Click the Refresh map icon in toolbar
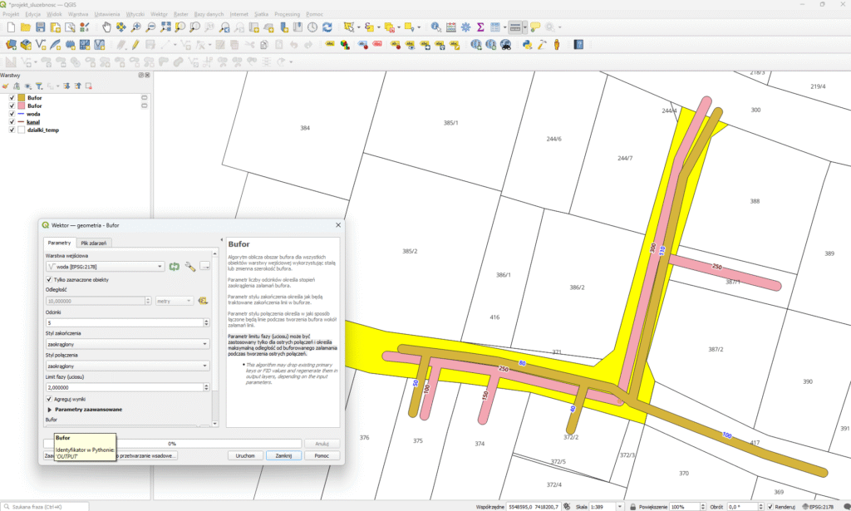 click(x=327, y=27)
